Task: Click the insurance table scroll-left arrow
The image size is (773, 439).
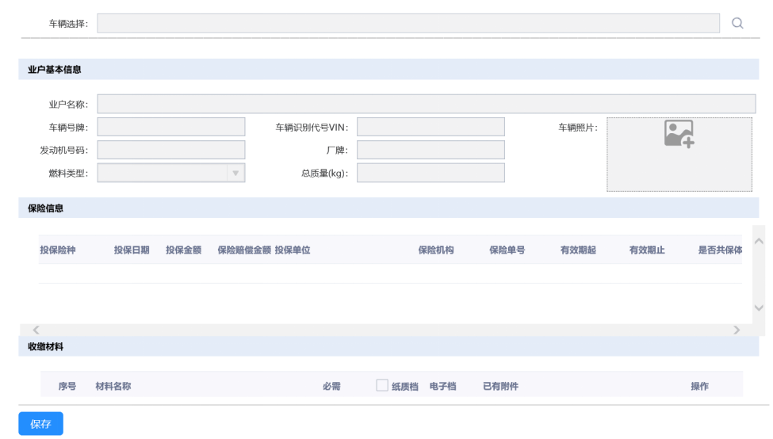Action: 36,330
